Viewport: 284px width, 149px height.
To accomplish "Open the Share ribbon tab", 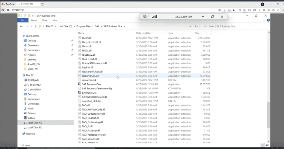I will (x=45, y=20).
